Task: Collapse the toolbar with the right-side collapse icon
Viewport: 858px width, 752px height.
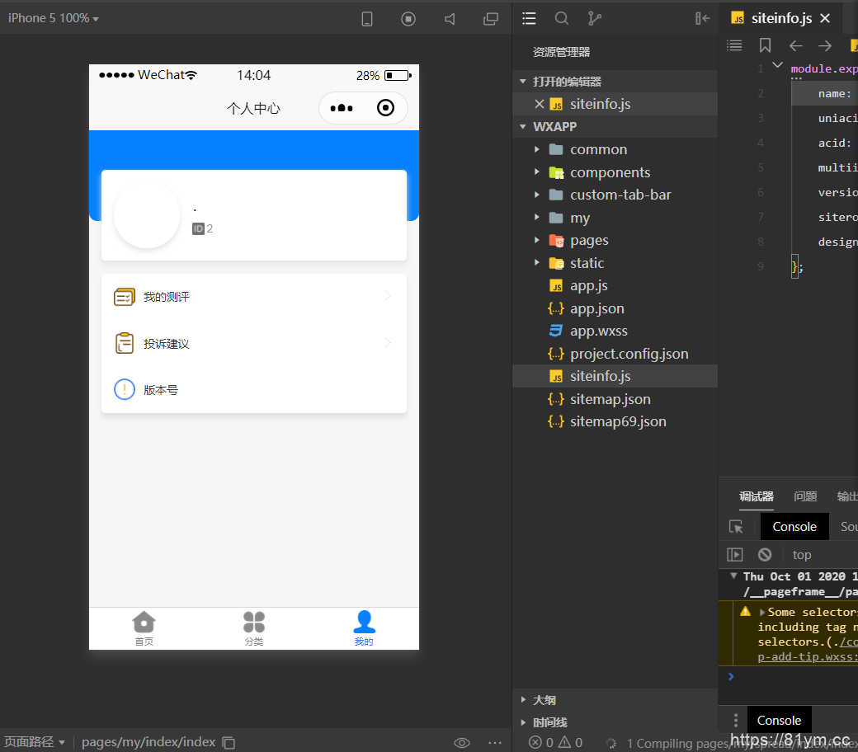Action: (702, 17)
